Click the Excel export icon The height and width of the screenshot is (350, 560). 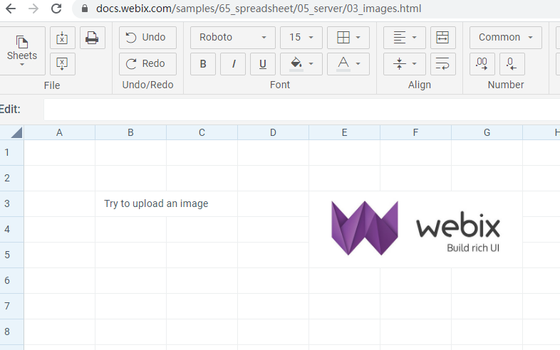click(63, 64)
